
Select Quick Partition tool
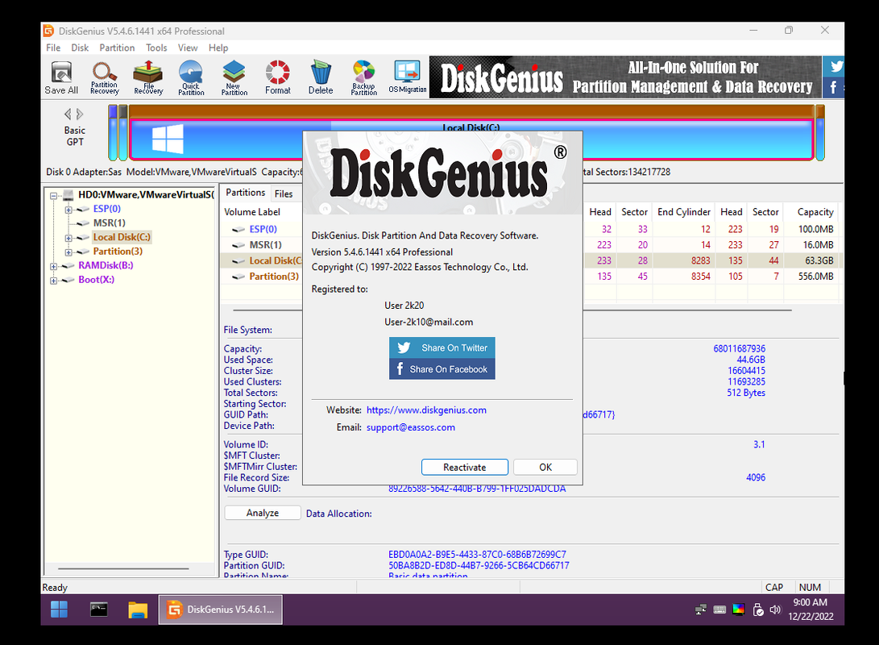pos(191,78)
